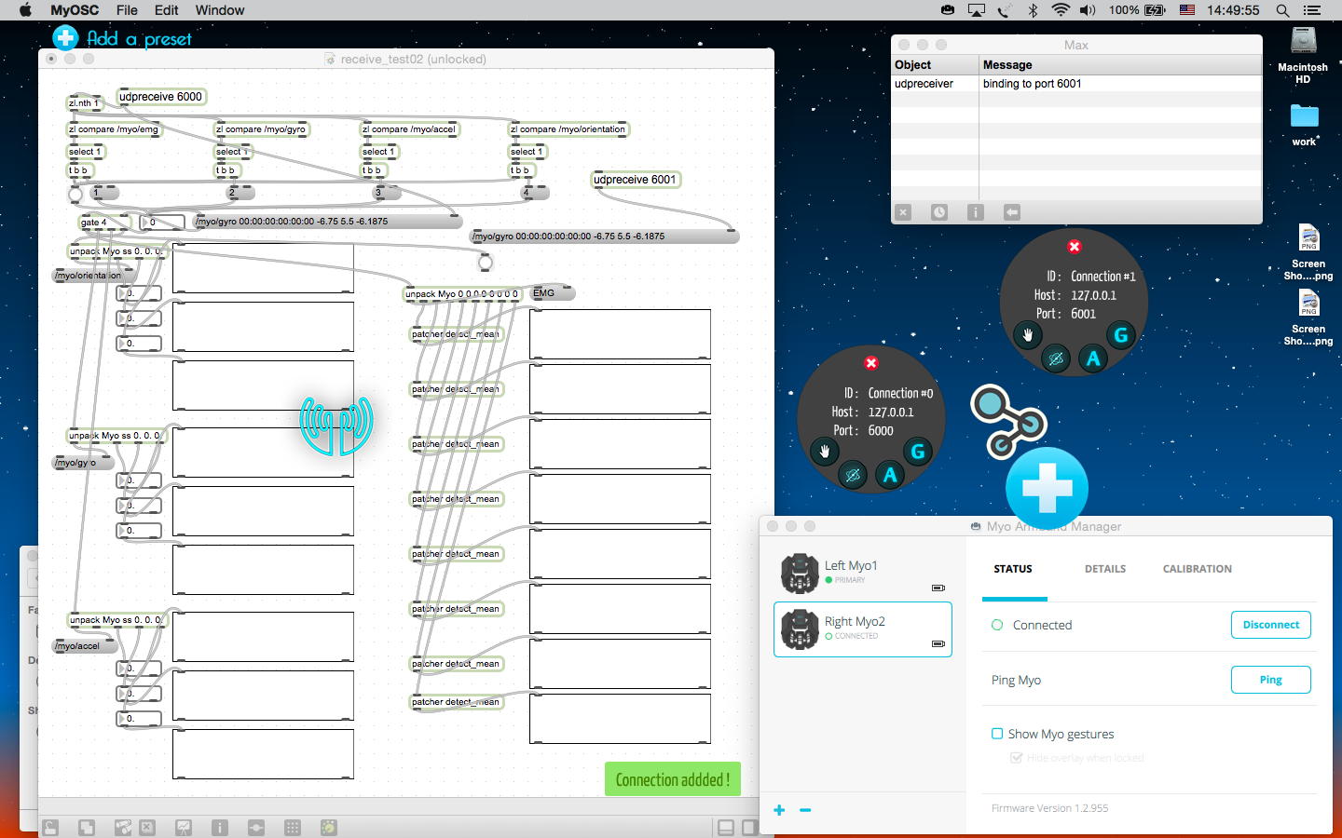The width and height of the screenshot is (1342, 838).
Task: Click new view icon in patcher toolbar
Action: click(x=86, y=827)
